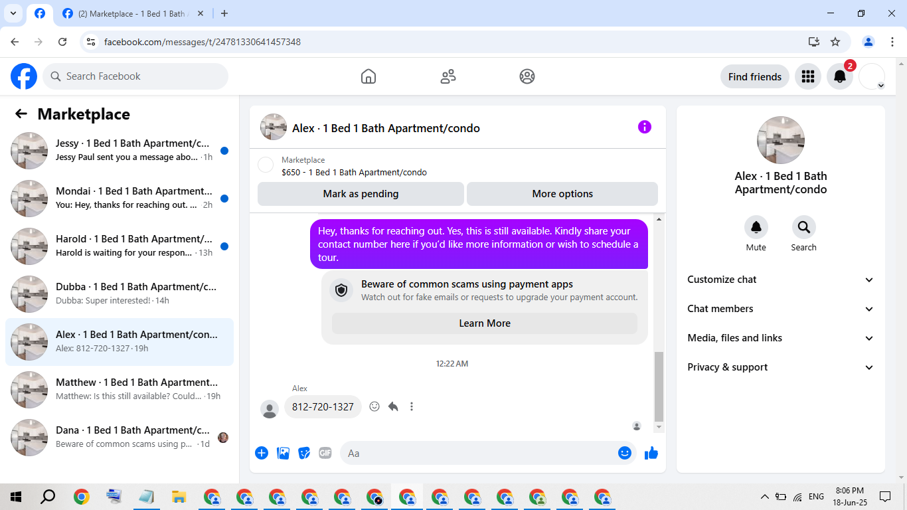This screenshot has width=907, height=510.
Task: Focus the Search Facebook box
Action: coord(135,76)
